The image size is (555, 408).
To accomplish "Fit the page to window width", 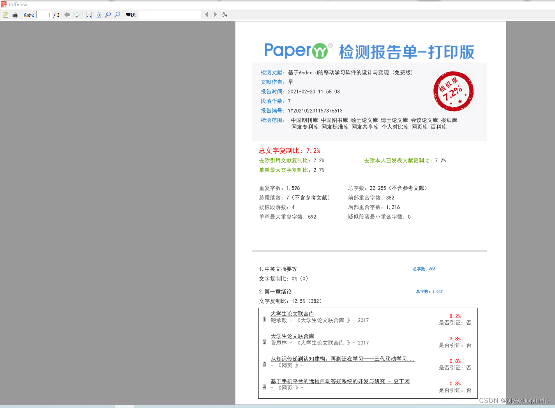I will click(89, 14).
